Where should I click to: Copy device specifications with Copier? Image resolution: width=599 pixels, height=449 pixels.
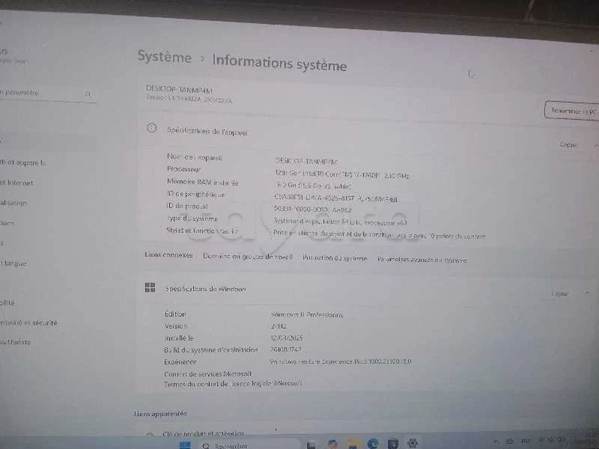(x=568, y=145)
